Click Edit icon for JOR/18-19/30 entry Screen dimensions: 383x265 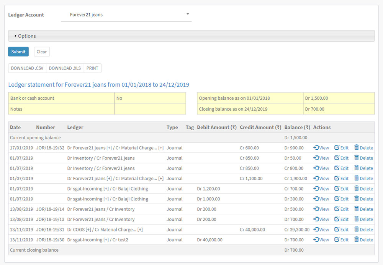[337, 240]
